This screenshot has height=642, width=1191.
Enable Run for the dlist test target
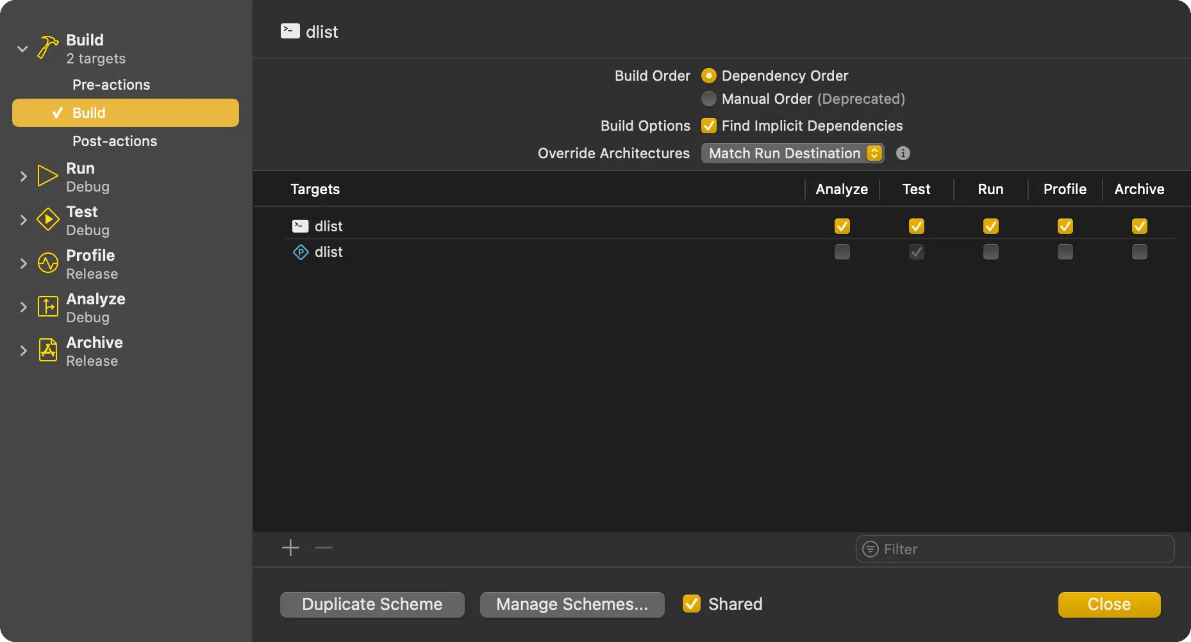click(990, 252)
